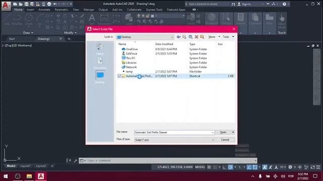Select the temp folder in file list
The image size is (323, 181).
click(129, 71)
